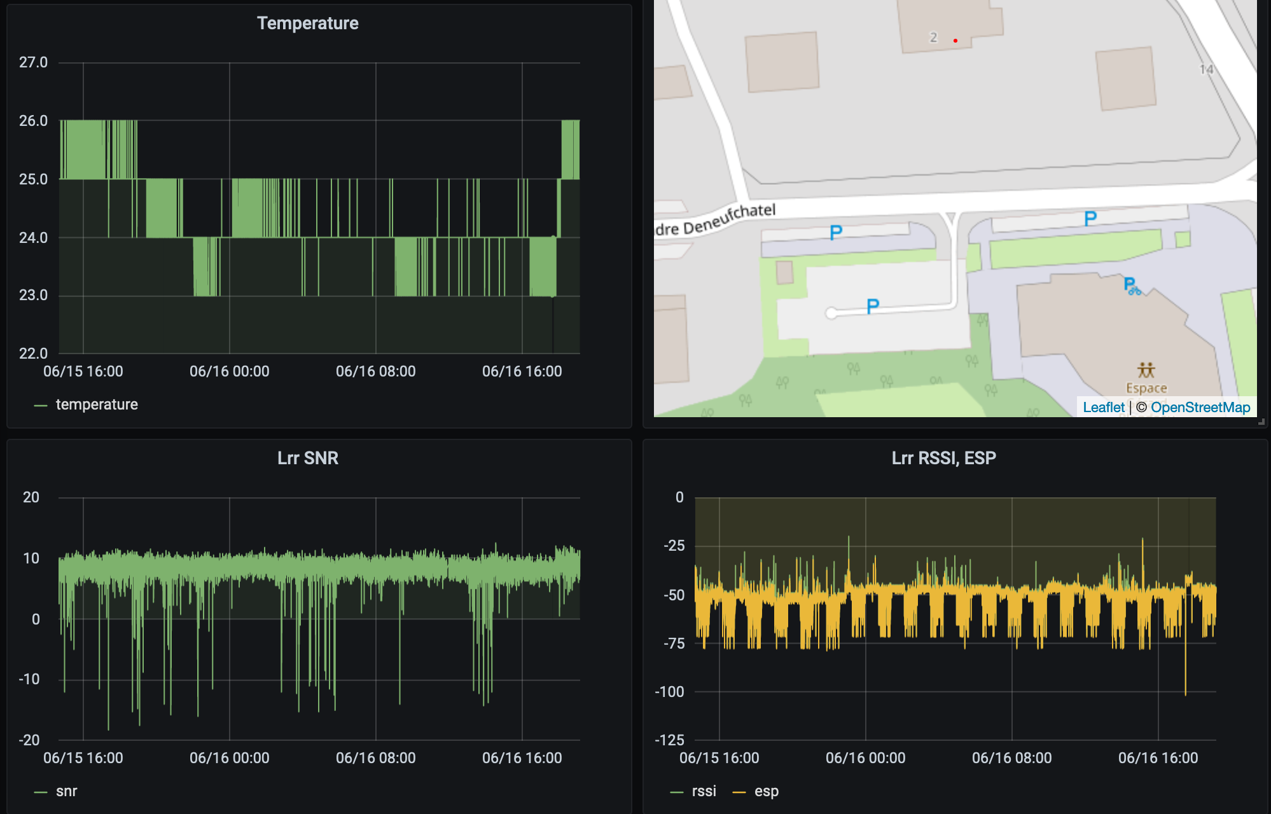The height and width of the screenshot is (814, 1271).
Task: Toggle the rssi series in legend
Action: pos(704,791)
